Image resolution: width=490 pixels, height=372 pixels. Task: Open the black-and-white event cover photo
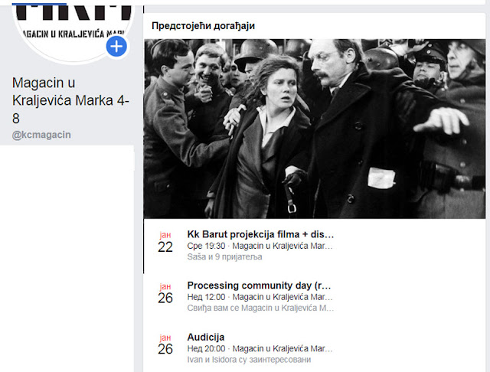(x=315, y=129)
